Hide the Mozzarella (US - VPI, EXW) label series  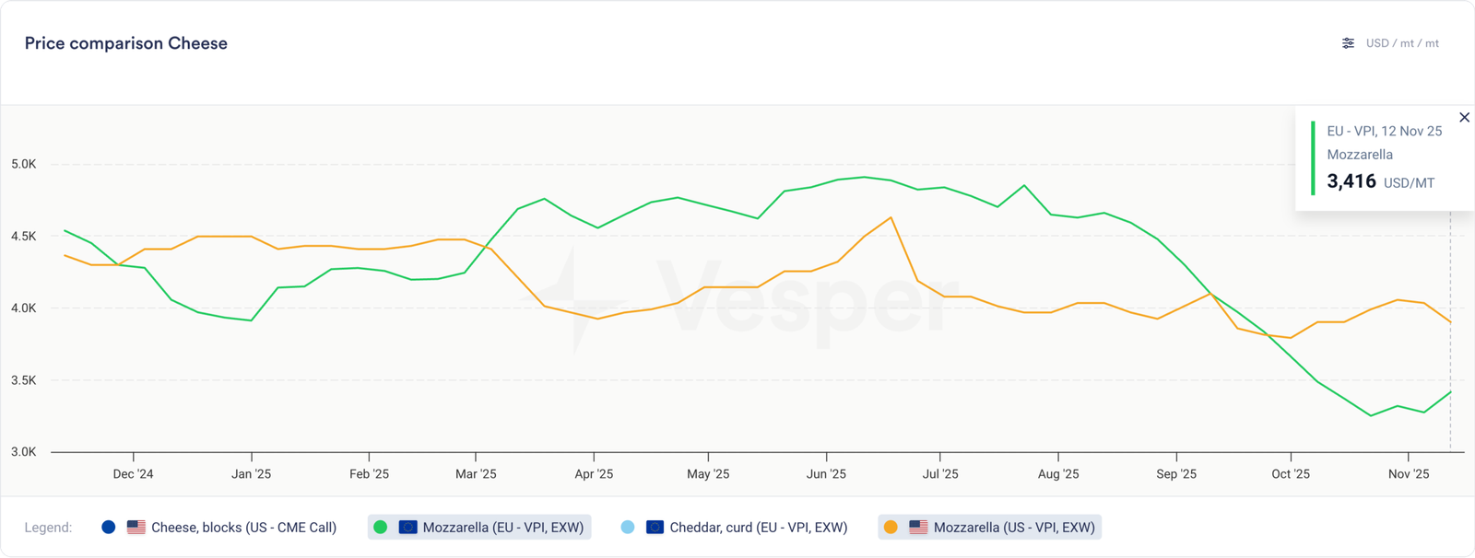coord(1014,528)
